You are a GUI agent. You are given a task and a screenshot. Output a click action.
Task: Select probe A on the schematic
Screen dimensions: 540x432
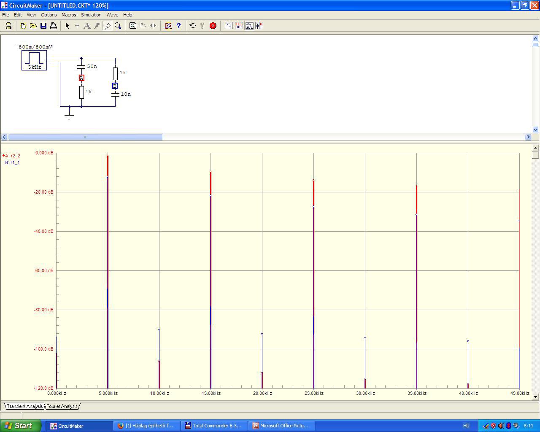pos(81,78)
